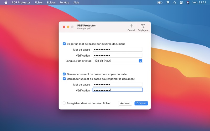Click the Exemple.pdf file name in title bar

click(x=84, y=29)
